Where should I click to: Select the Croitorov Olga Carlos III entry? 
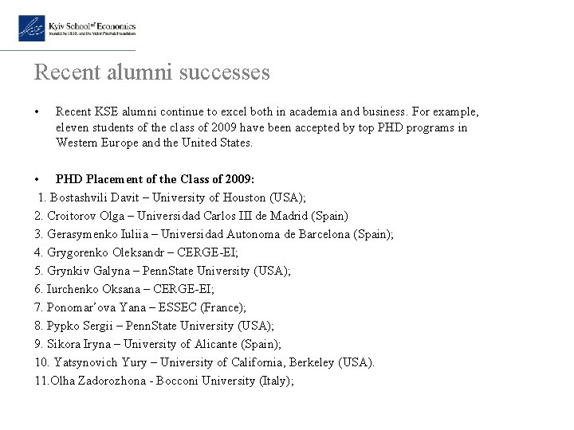point(179,216)
